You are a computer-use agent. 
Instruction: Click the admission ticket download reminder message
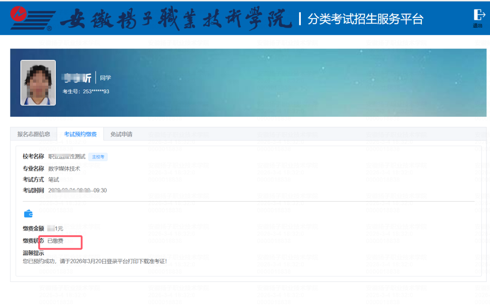click(95, 261)
